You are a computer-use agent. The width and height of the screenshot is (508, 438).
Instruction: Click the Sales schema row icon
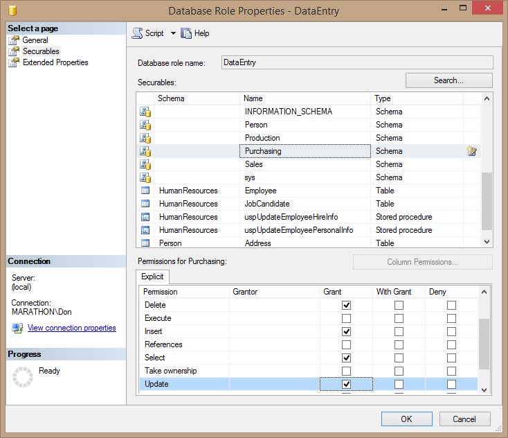tap(145, 164)
